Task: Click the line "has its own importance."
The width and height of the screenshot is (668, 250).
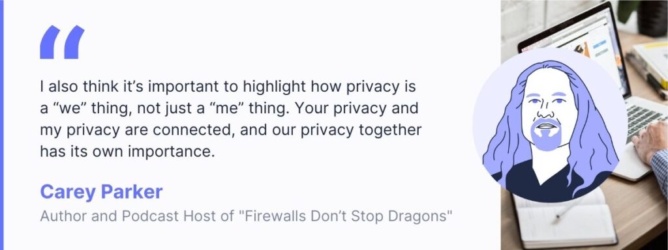Action: [x=127, y=151]
